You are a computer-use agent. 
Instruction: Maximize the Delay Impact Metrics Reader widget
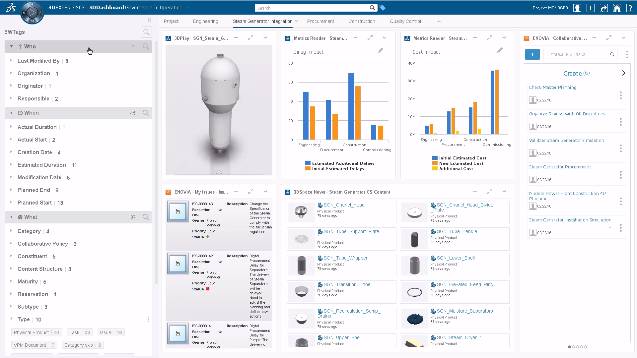pyautogui.click(x=370, y=38)
